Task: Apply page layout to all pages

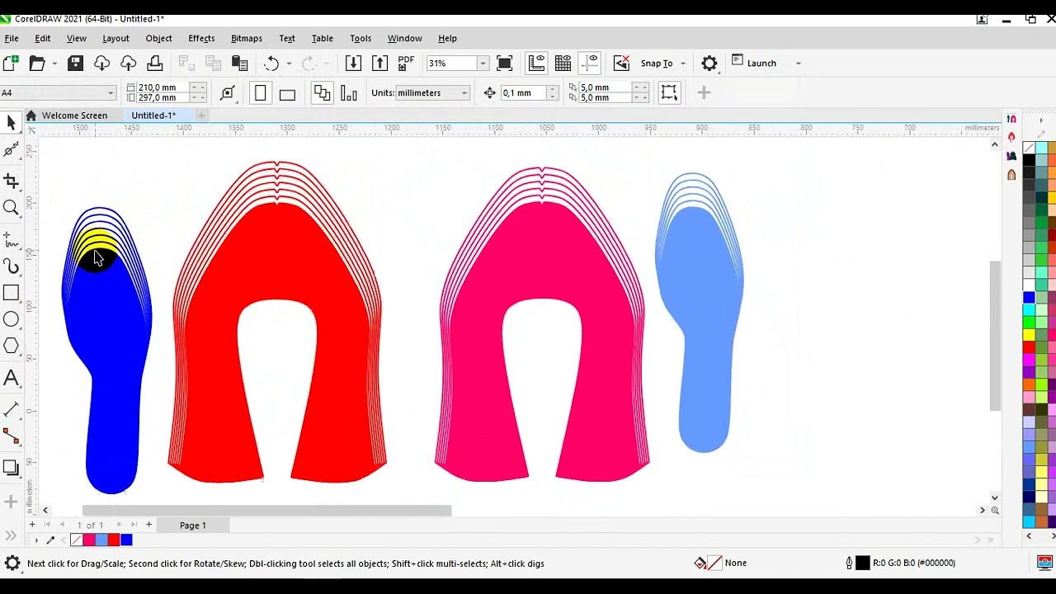Action: [322, 93]
